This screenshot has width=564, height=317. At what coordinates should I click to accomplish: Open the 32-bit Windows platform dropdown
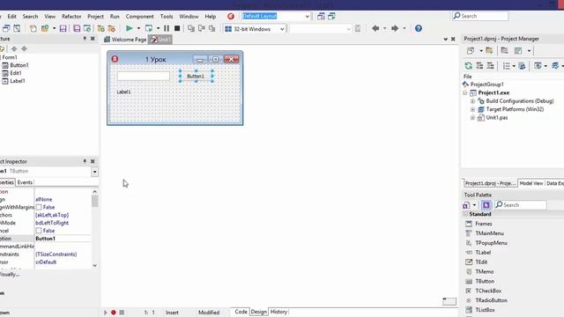tap(282, 29)
